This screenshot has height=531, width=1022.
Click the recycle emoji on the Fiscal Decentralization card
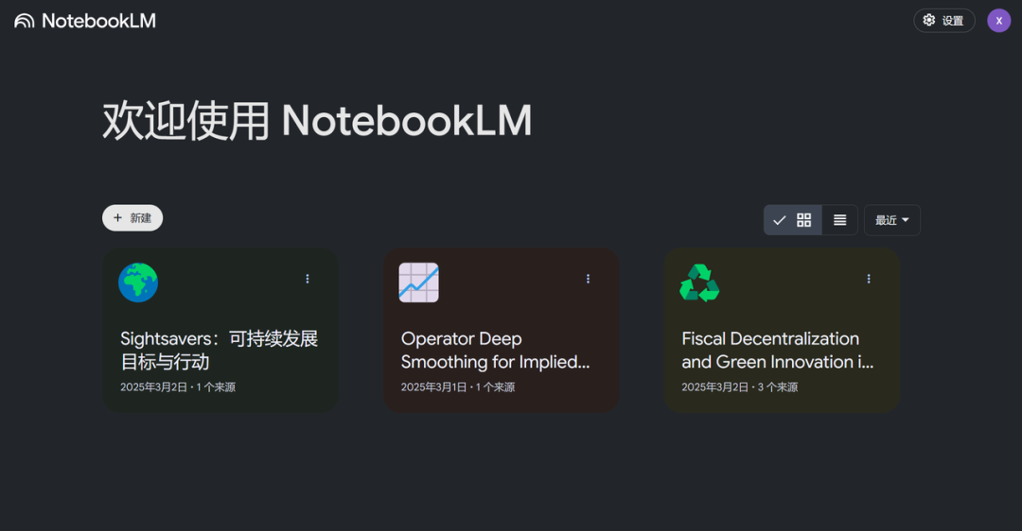click(x=699, y=283)
